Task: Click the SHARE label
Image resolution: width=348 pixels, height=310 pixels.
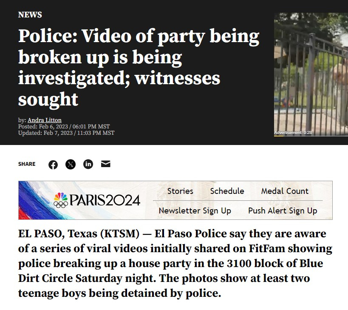Action: (27, 164)
